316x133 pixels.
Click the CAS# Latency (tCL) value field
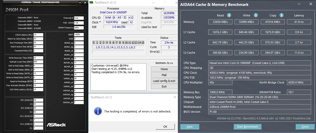[x=38, y=35]
